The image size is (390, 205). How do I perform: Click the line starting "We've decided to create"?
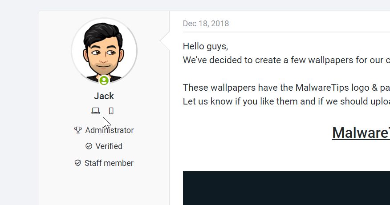(x=286, y=60)
